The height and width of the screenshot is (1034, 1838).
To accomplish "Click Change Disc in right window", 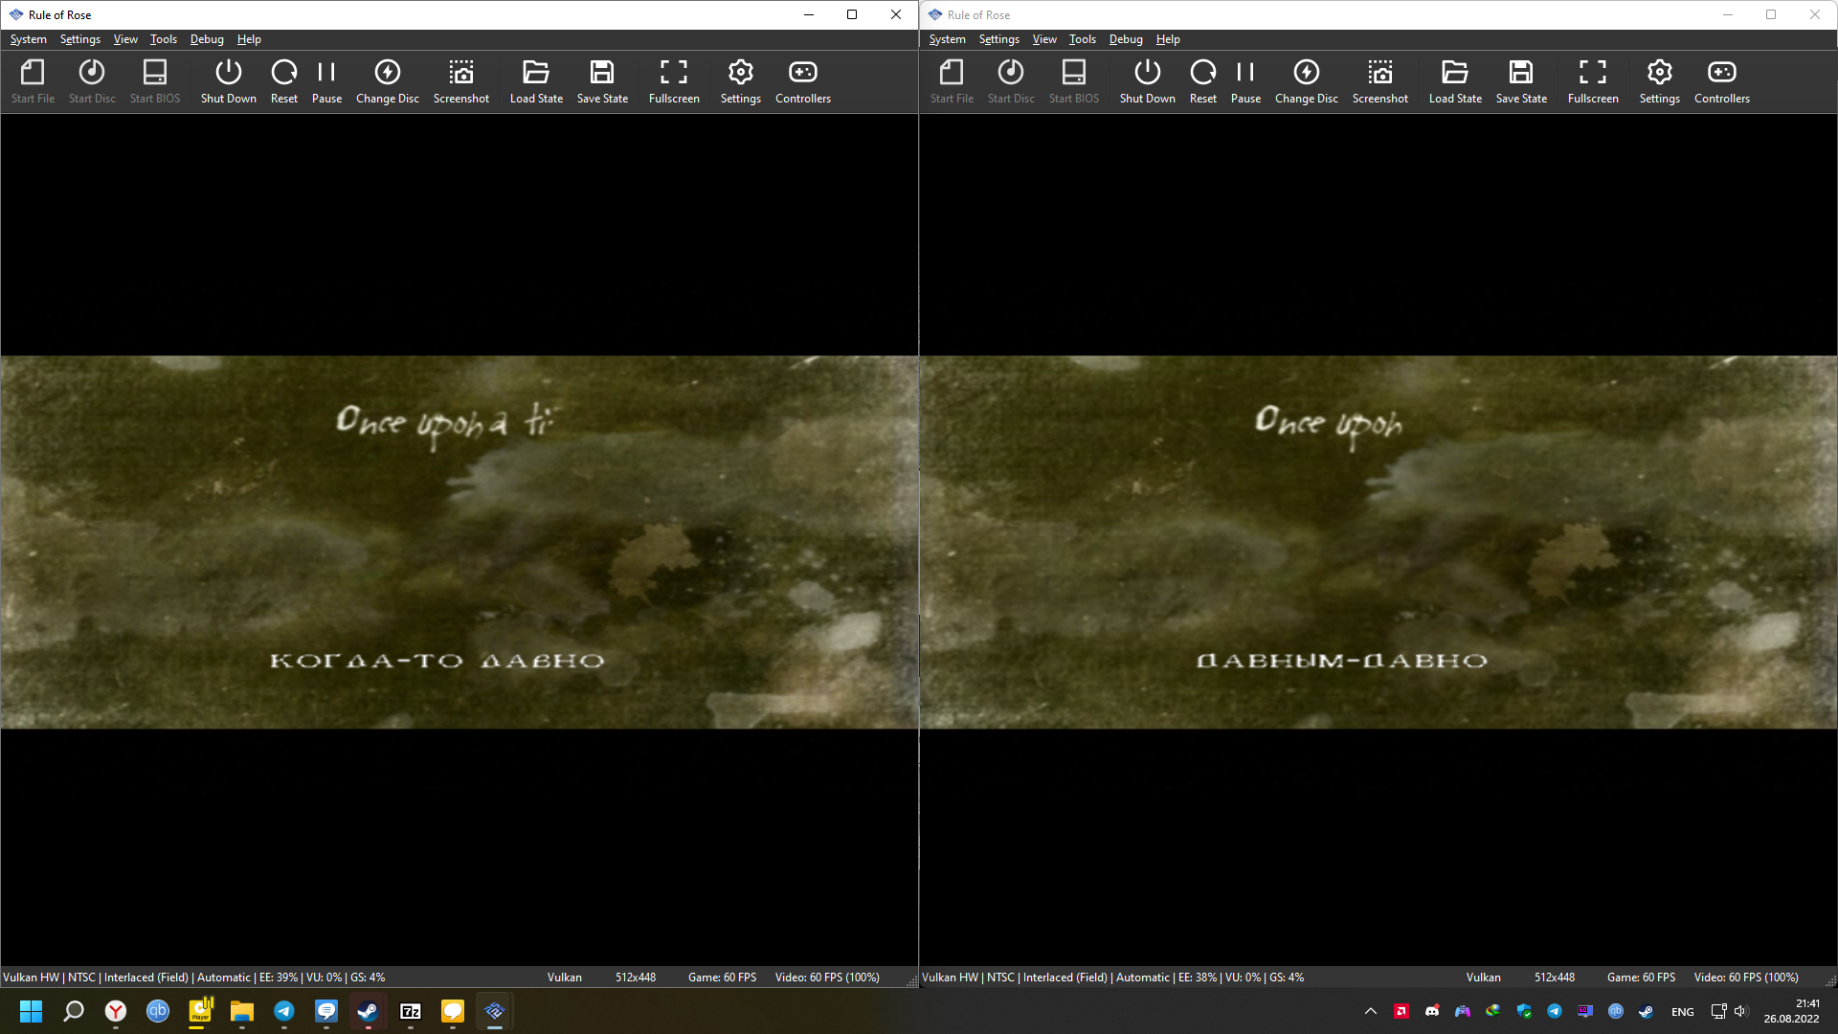I will (x=1307, y=82).
